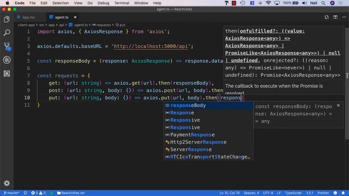Close the agent.ts tab
Image resolution: width=349 pixels, height=196 pixels.
(x=75, y=17)
